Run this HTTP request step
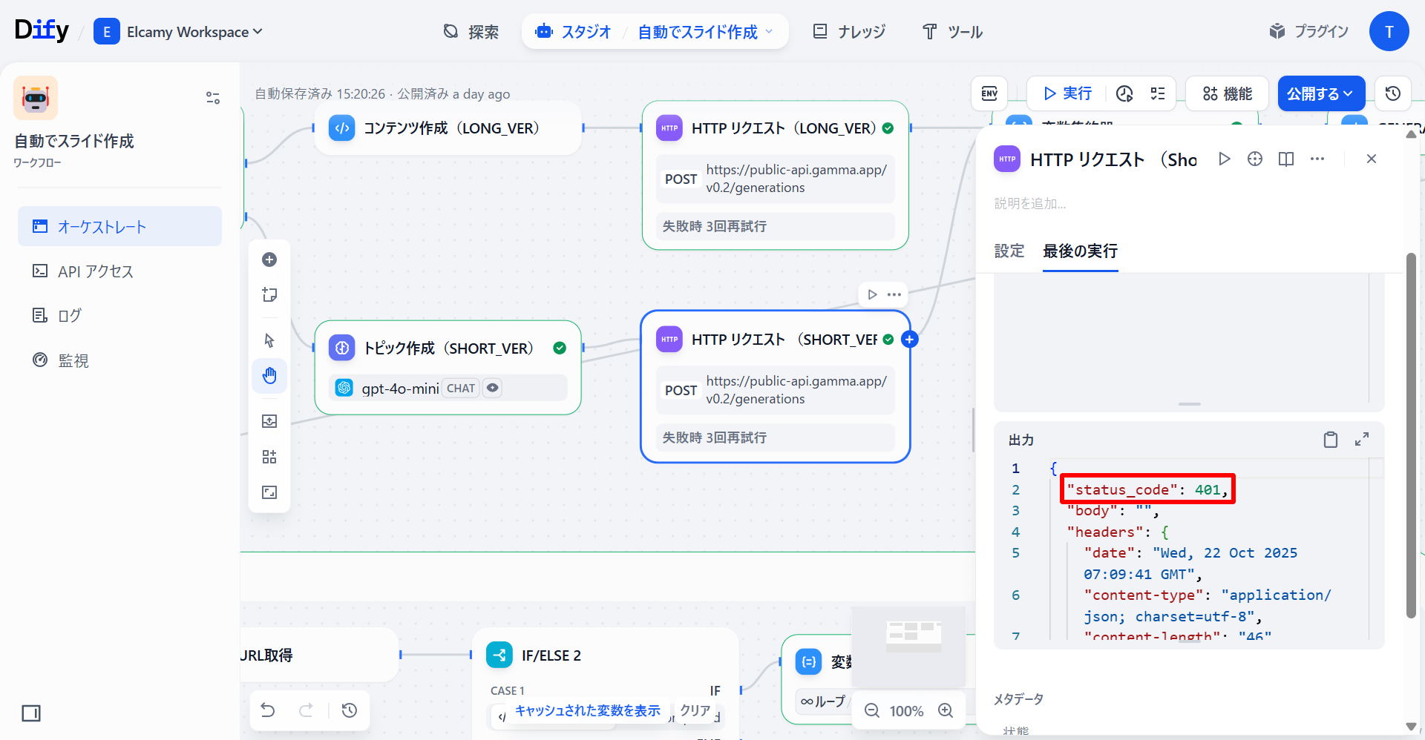 [x=1225, y=159]
